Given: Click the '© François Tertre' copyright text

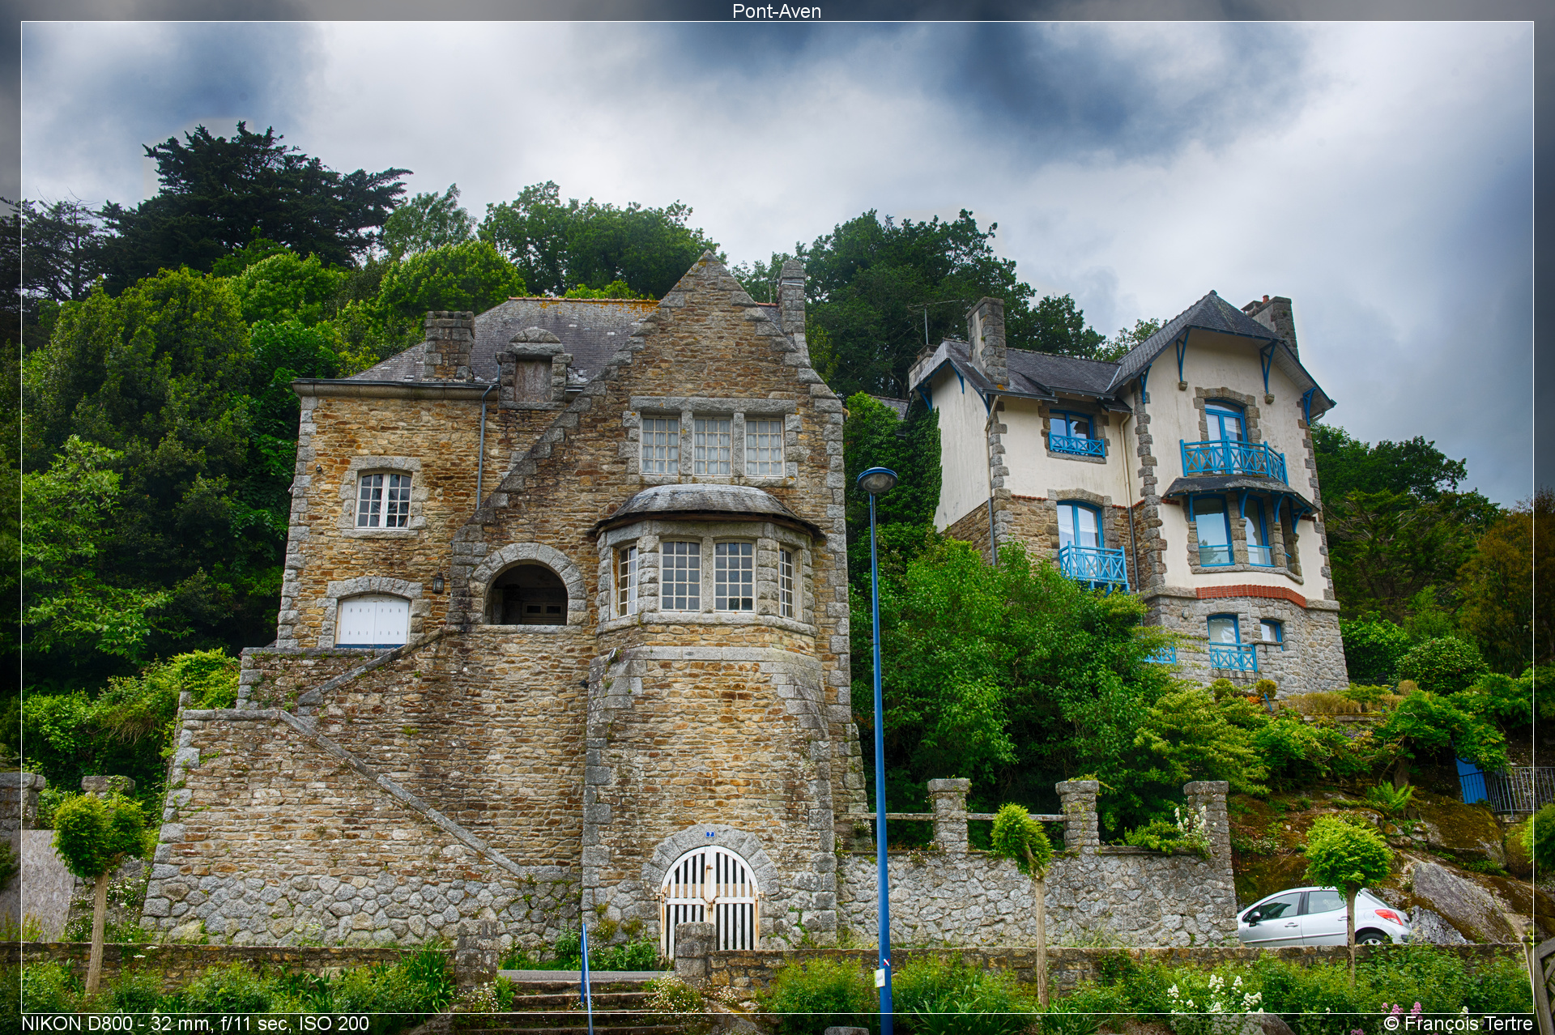Looking at the screenshot, I should click(1459, 1024).
